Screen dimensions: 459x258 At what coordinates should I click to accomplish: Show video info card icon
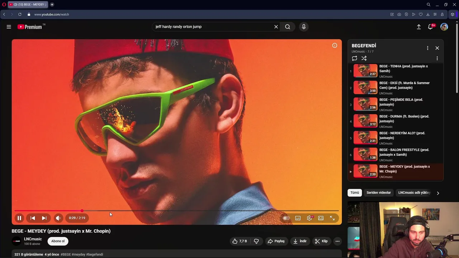pyautogui.click(x=335, y=45)
